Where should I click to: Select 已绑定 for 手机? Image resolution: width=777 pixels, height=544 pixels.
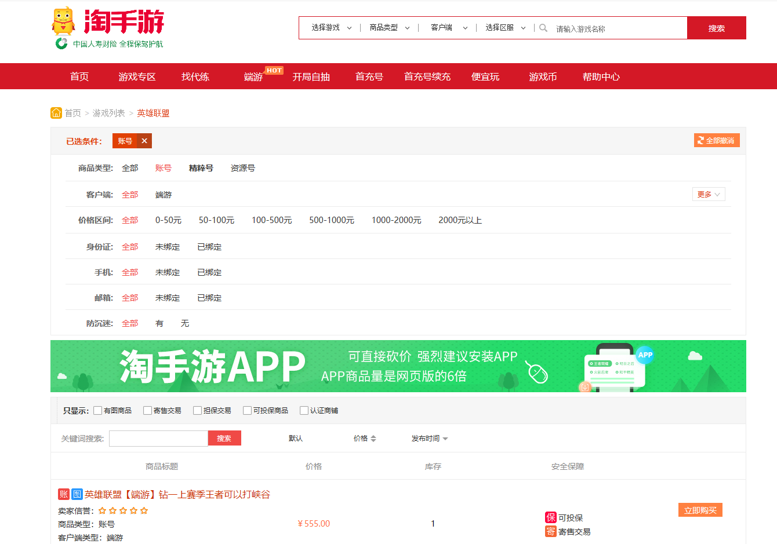coord(209,272)
